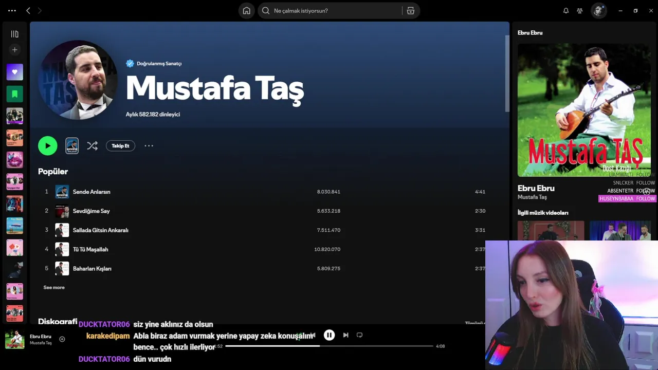This screenshot has width=658, height=370.
Task: Click the Sende Anlarsın cover thumbnail
Action: pyautogui.click(x=62, y=192)
